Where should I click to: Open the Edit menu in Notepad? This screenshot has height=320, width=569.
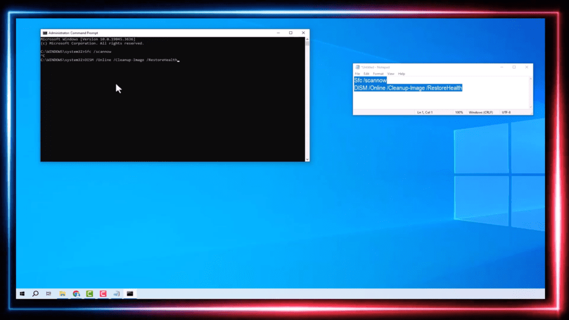pos(366,73)
